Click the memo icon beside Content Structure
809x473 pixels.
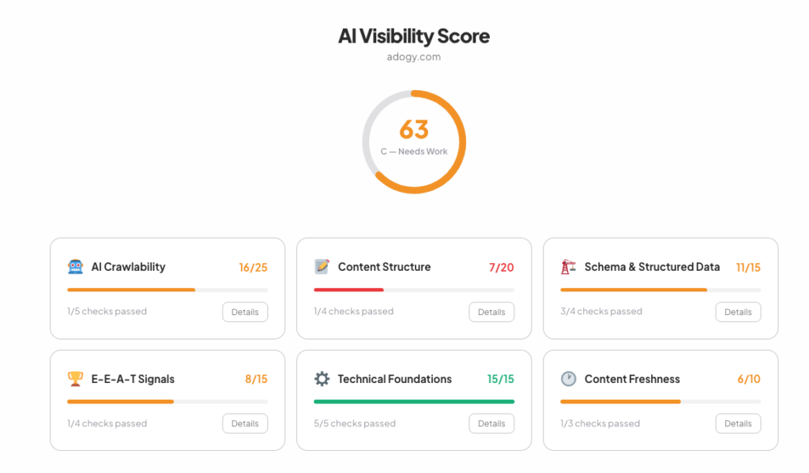coord(322,267)
